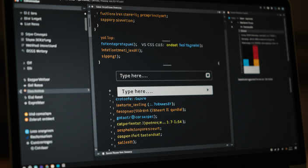The height and width of the screenshot is (168, 308).
Task: Select the orange block in the right panel chart
Action: [x=256, y=63]
